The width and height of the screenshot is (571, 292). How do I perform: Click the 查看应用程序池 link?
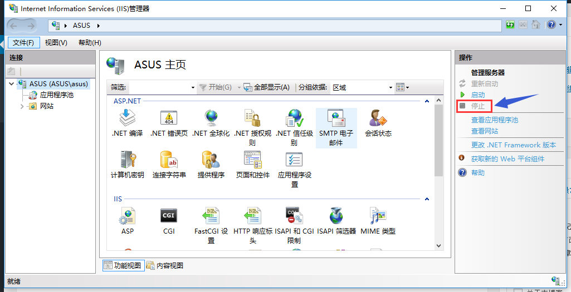pyautogui.click(x=495, y=120)
